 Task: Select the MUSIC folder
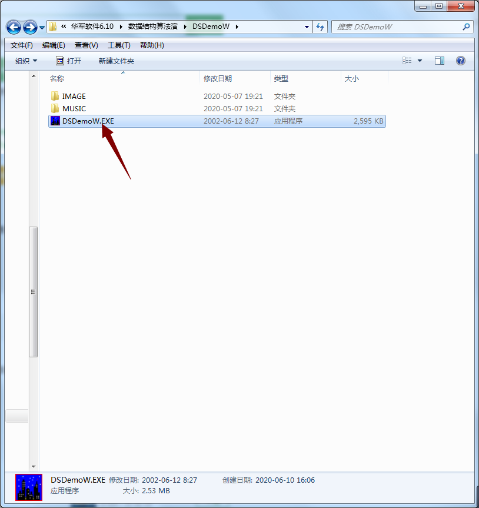pos(74,108)
